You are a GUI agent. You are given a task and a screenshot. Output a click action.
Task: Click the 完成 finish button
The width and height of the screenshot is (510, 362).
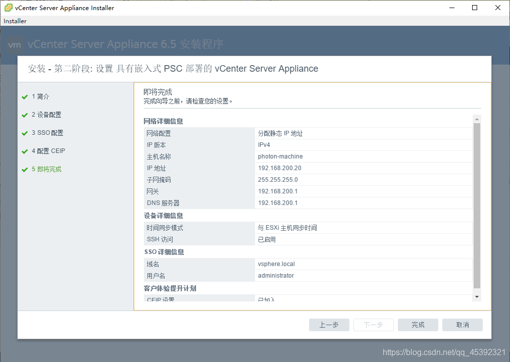coord(418,325)
